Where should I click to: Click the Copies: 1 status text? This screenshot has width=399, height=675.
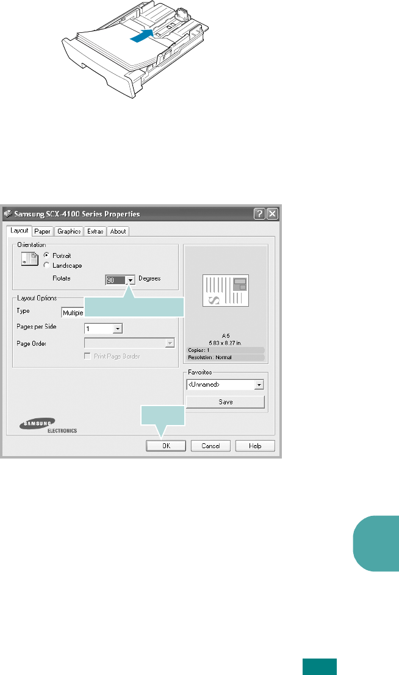tap(199, 350)
